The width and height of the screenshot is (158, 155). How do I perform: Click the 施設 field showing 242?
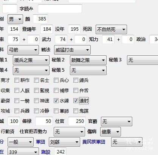click(60, 151)
